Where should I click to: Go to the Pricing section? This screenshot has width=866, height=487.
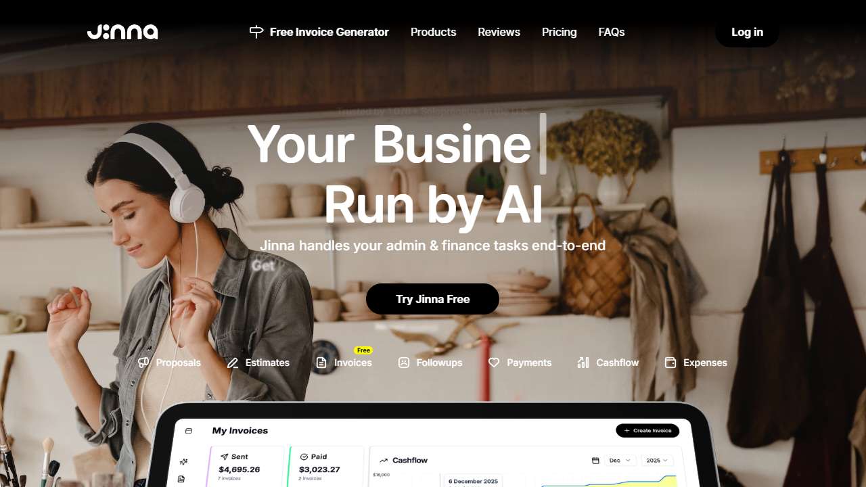559,32
